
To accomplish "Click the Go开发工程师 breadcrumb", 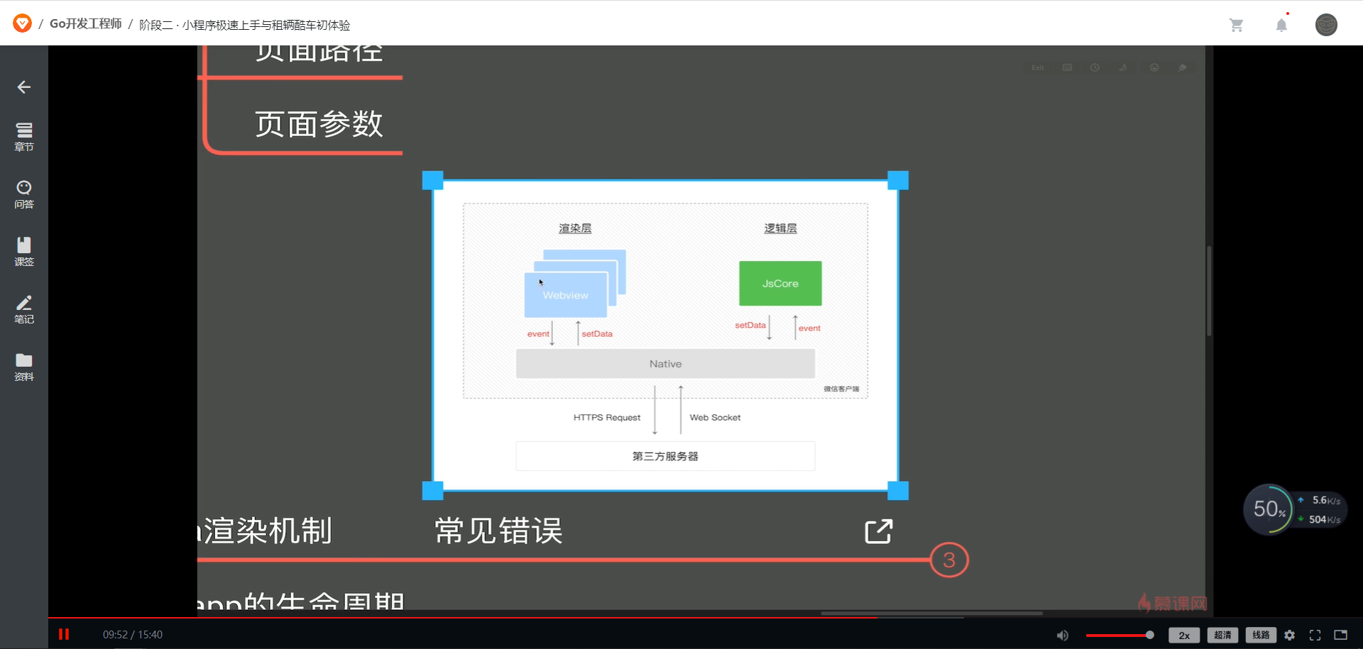I will pos(85,23).
